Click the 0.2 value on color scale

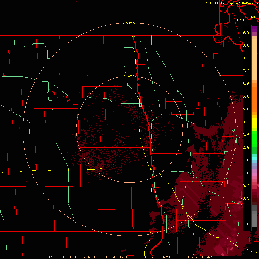[x=246, y=186]
